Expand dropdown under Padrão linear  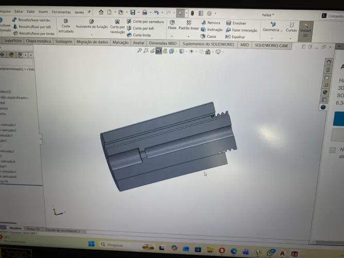[188, 37]
